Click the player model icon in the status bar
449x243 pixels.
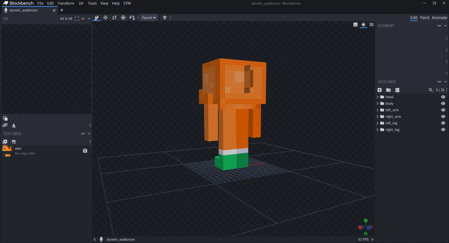[101, 239]
